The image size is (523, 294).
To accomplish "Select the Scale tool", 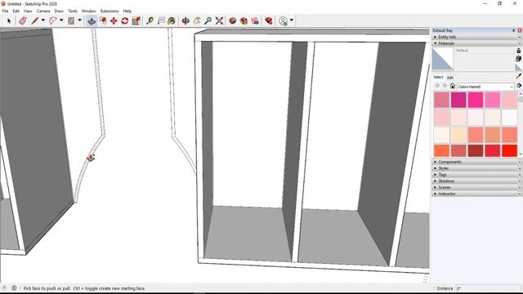I will click(136, 21).
